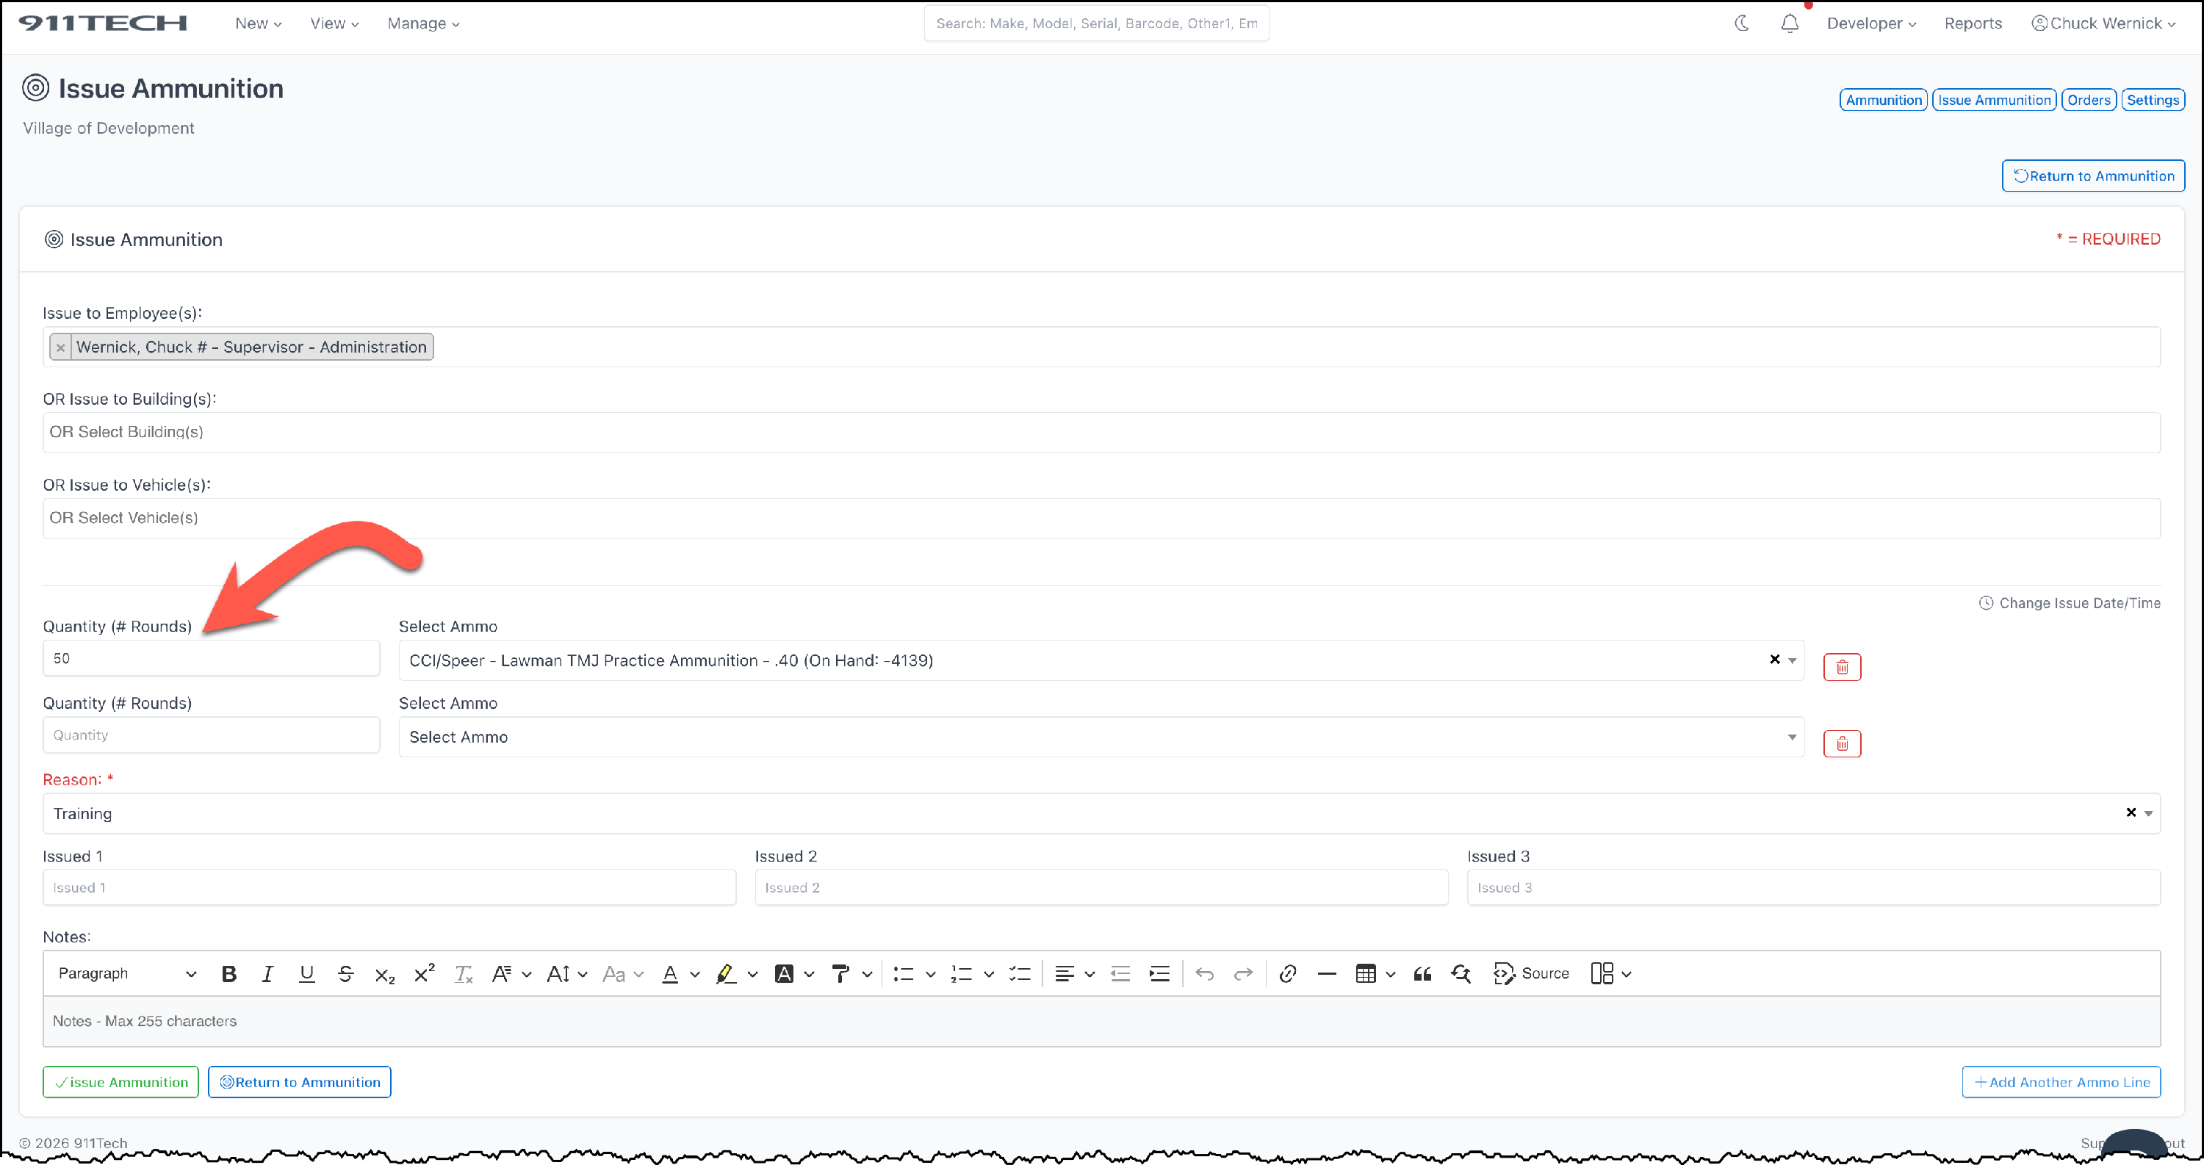Click the Bold formatting icon
Image resolution: width=2204 pixels, height=1165 pixels.
pos(228,973)
